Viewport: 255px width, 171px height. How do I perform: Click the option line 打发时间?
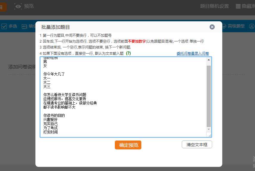50,132
